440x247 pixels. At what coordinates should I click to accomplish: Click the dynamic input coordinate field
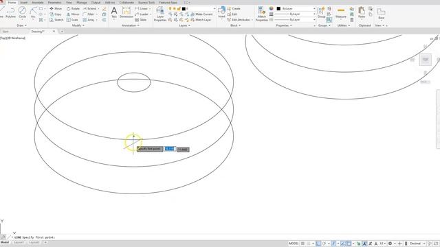pyautogui.click(x=170, y=149)
